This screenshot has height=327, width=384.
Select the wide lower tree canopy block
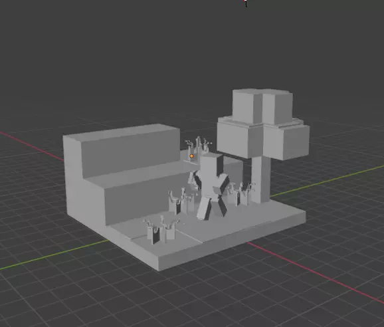tap(263, 138)
